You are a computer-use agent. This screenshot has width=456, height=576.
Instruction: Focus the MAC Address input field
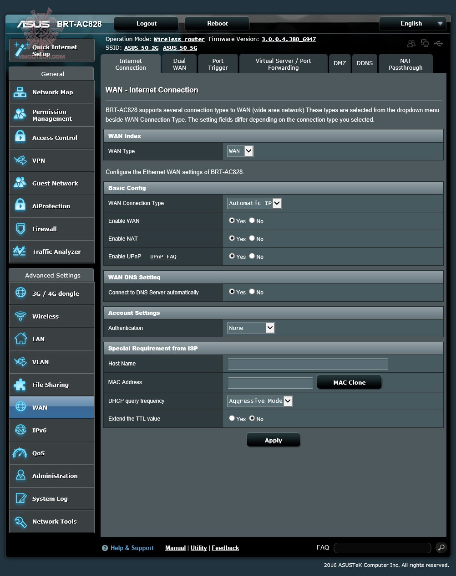[270, 383]
